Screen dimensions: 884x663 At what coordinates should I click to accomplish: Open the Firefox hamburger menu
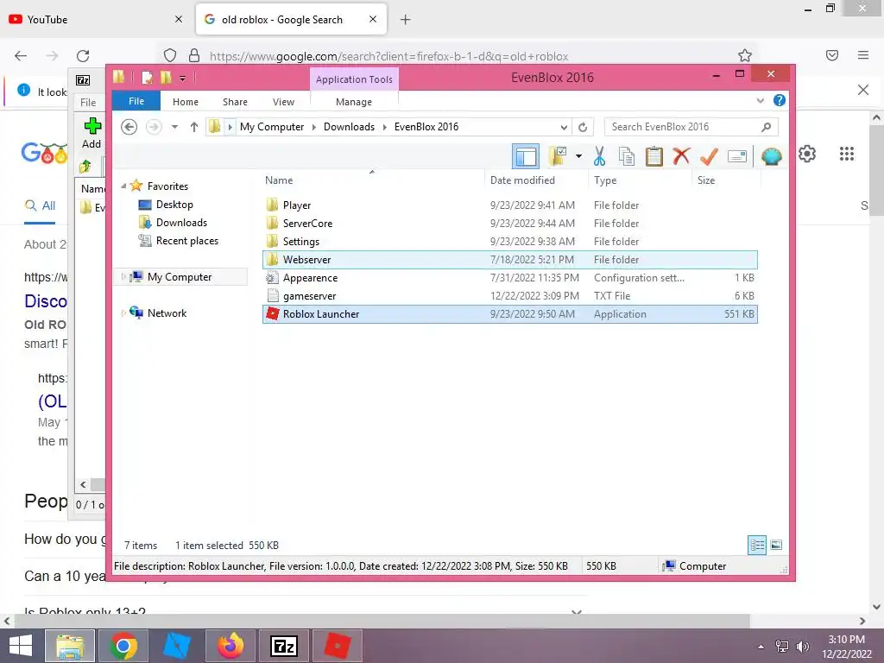click(863, 55)
